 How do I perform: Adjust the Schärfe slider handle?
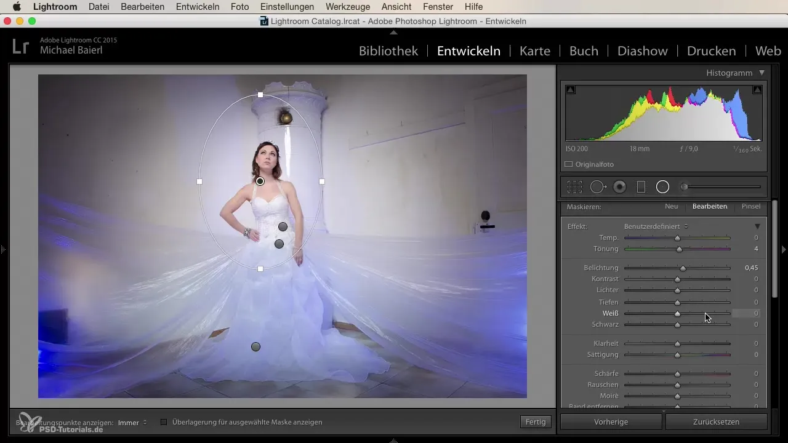[x=677, y=374]
